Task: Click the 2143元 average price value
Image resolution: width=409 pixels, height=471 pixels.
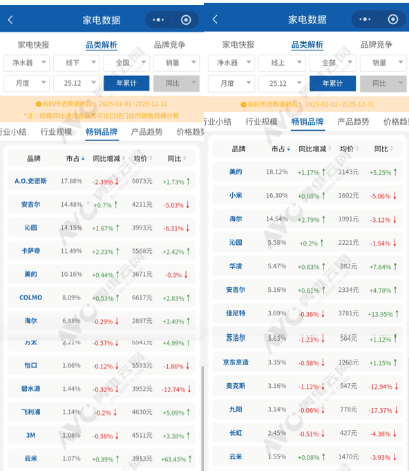Action: pyautogui.click(x=348, y=172)
